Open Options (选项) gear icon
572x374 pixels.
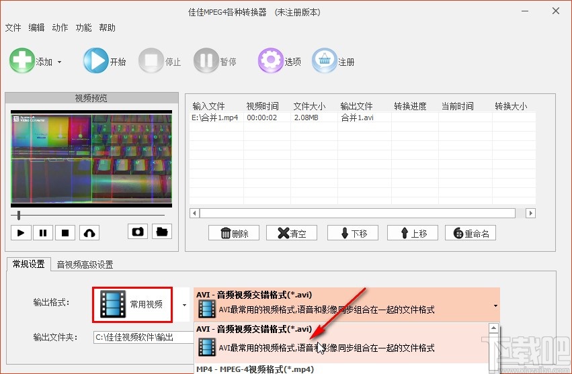pos(271,60)
